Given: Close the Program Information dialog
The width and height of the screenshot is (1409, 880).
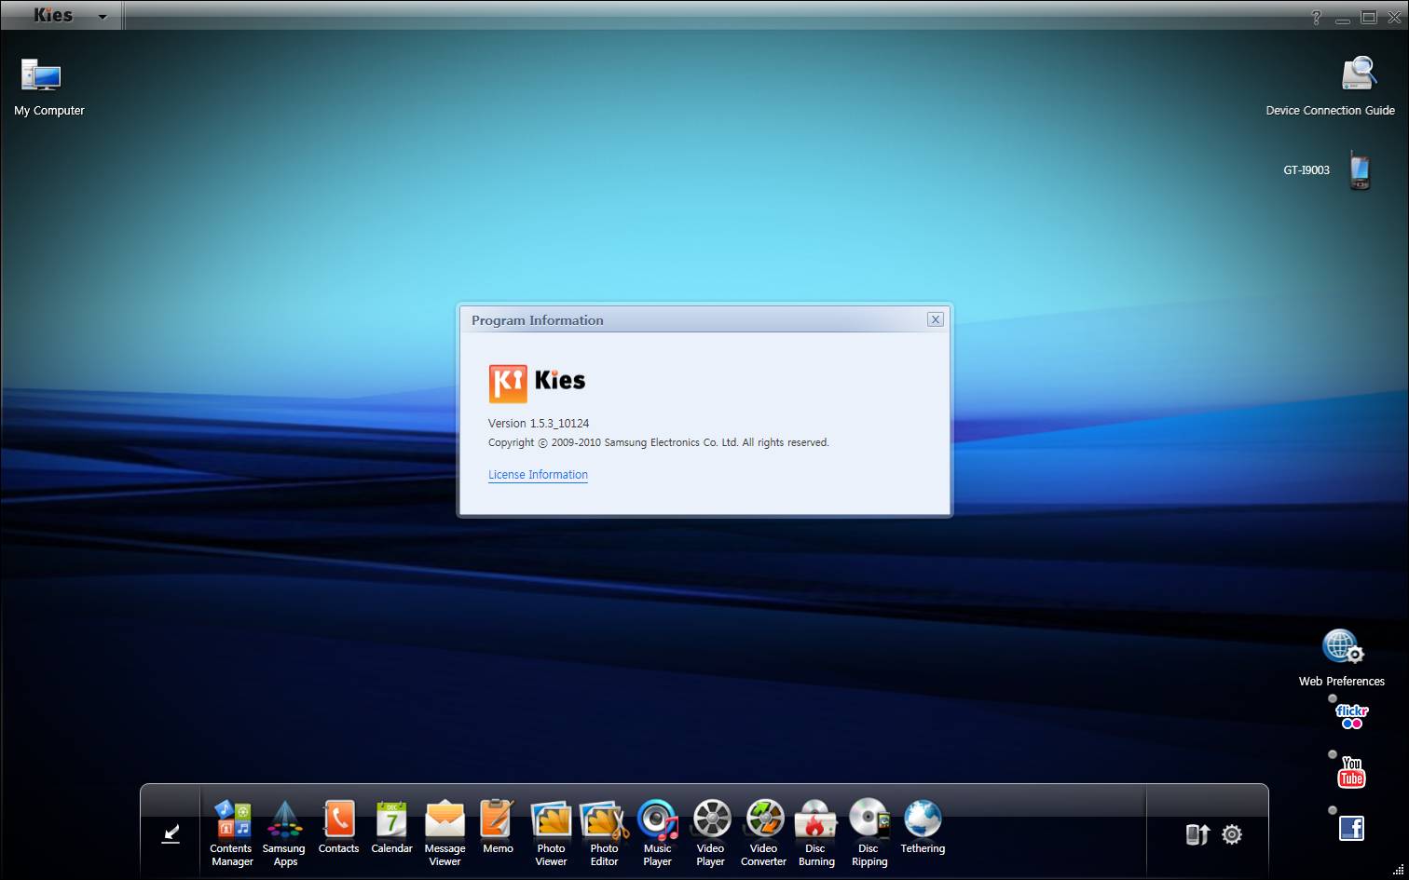Looking at the screenshot, I should click(936, 319).
